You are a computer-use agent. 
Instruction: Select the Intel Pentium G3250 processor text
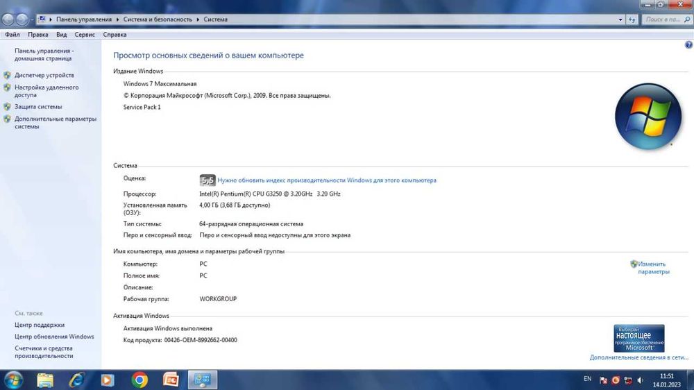(269, 194)
